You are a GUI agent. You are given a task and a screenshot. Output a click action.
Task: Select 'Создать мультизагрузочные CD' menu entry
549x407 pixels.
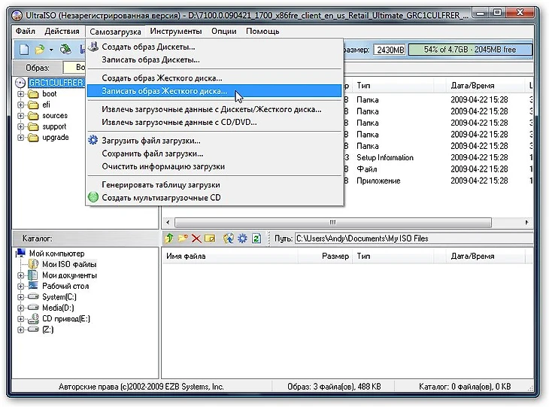click(161, 198)
